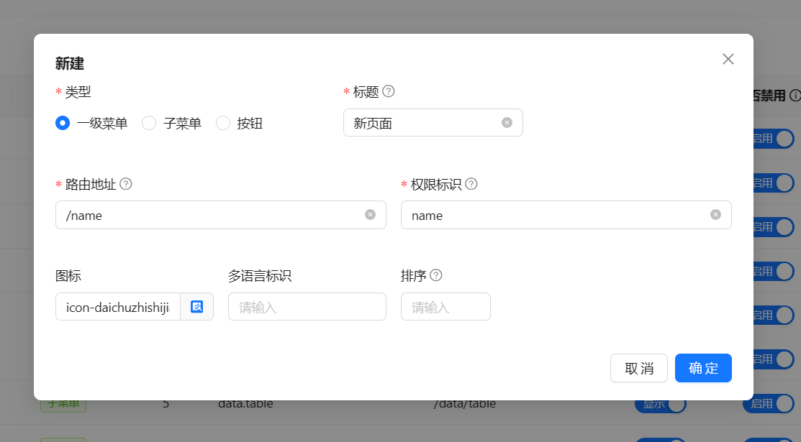Click into the 排序 input field
This screenshot has height=442, width=801.
coord(445,307)
